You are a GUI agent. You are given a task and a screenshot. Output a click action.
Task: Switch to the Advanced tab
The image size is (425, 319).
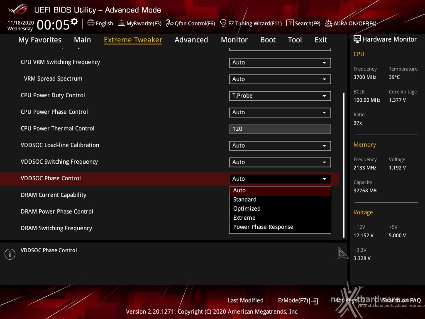pyautogui.click(x=191, y=40)
